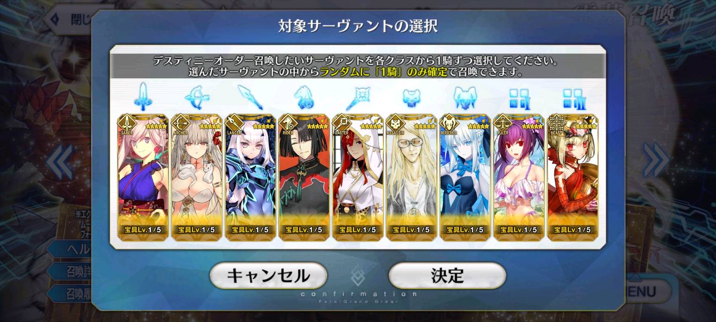716x322 pixels.
Task: Select the Caster class staff icon
Action: click(358, 97)
